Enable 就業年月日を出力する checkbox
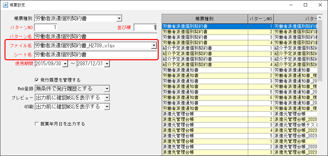 (x=37, y=124)
